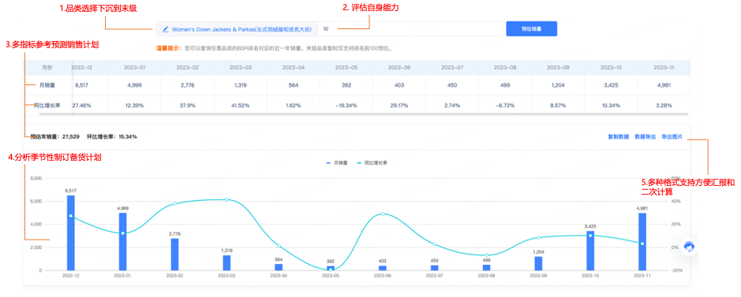Click the 2023-10 bar labeled 3,425

point(590,251)
